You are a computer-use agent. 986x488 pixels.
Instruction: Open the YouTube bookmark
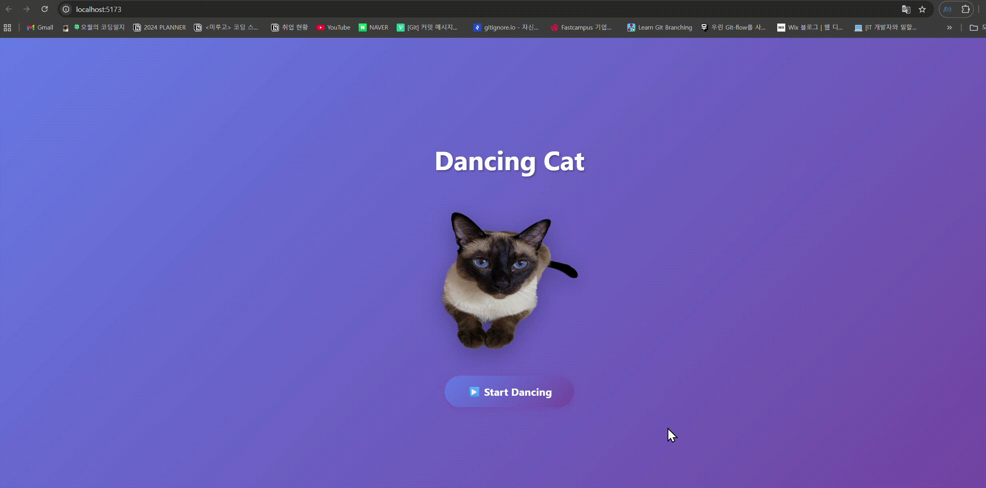coord(333,28)
